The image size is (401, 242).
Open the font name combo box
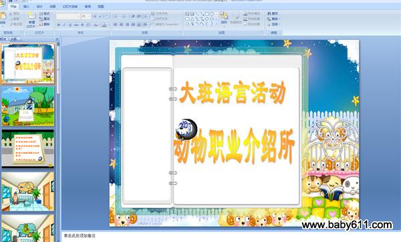[68, 17]
